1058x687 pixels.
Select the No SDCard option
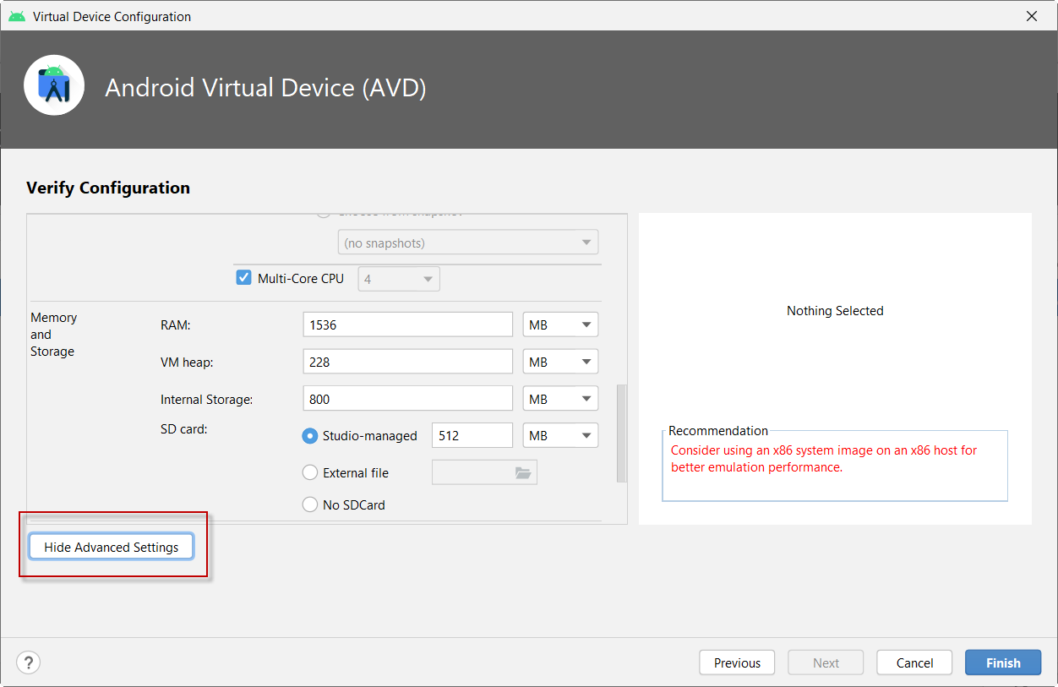tap(310, 504)
